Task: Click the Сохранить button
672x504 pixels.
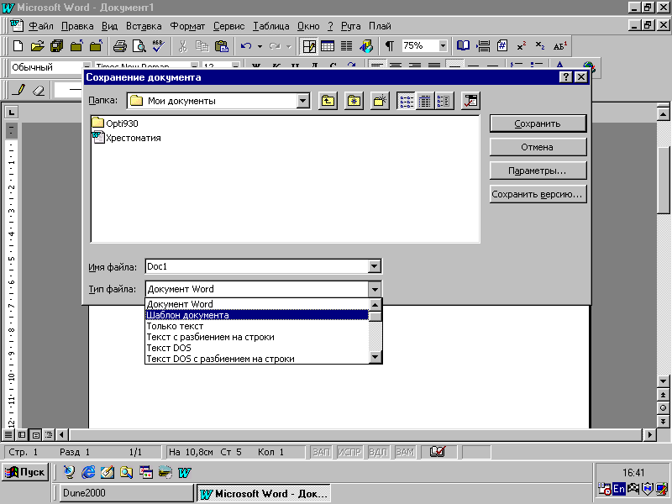Action: tap(537, 123)
